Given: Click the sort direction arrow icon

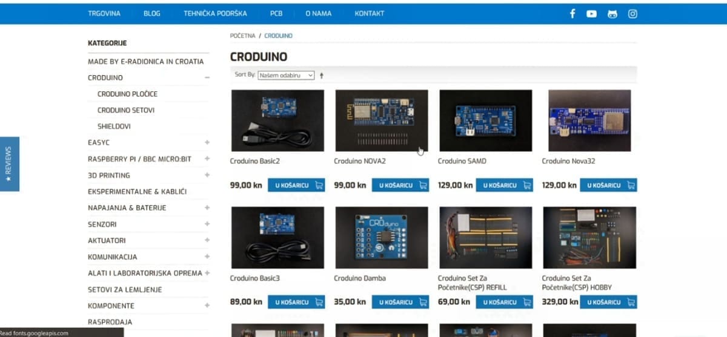Looking at the screenshot, I should pyautogui.click(x=322, y=76).
